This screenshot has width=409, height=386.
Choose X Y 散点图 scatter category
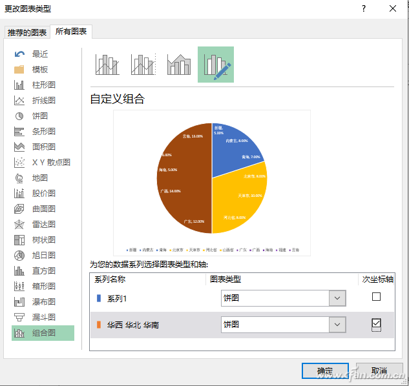[43, 163]
